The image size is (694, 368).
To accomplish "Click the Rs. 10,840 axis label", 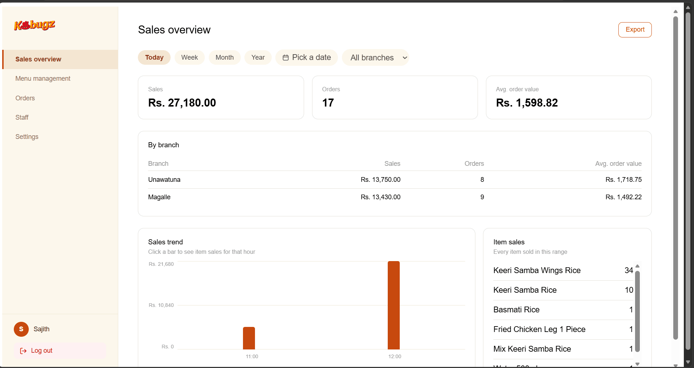I will coord(161,305).
